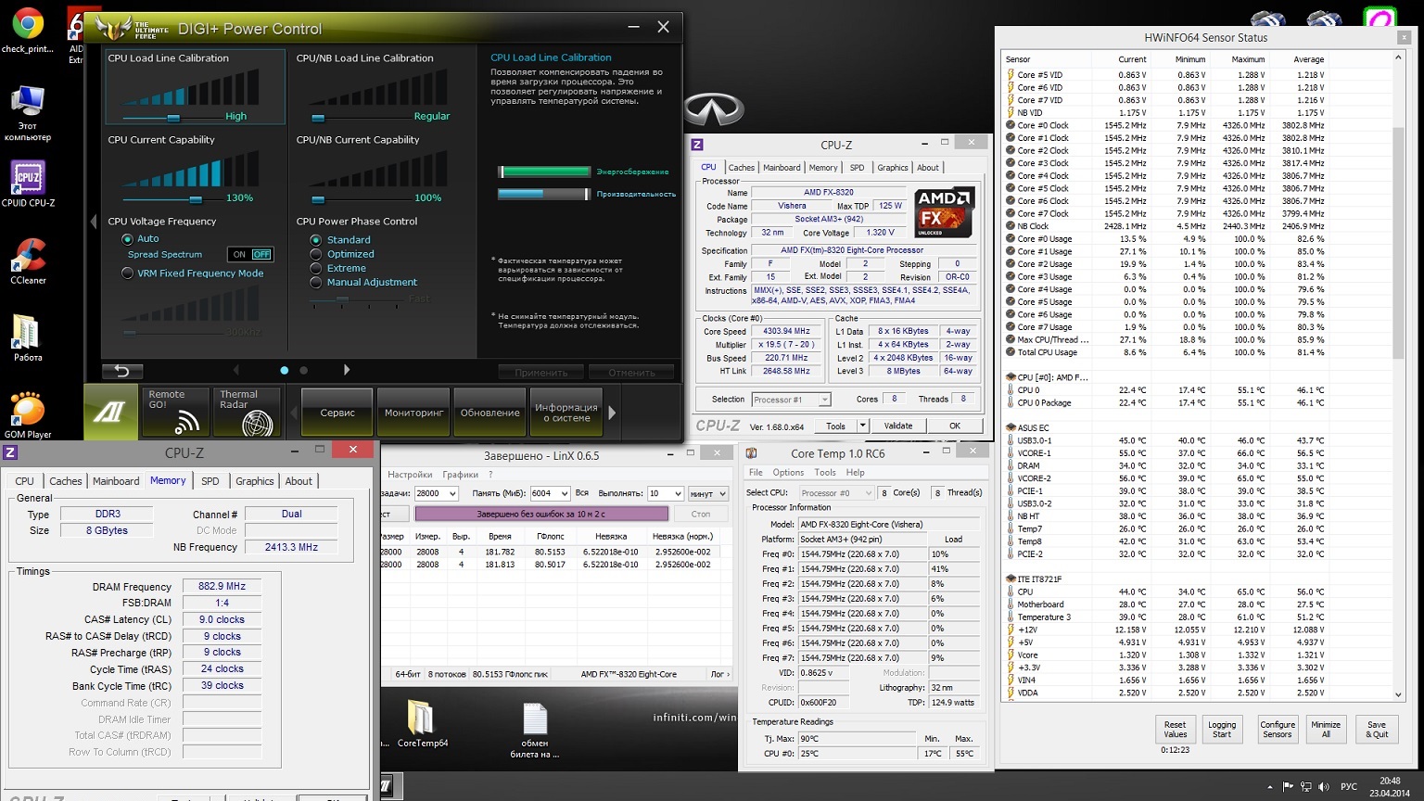
Task: Open обмен билета text file on desktop
Action: [x=535, y=731]
